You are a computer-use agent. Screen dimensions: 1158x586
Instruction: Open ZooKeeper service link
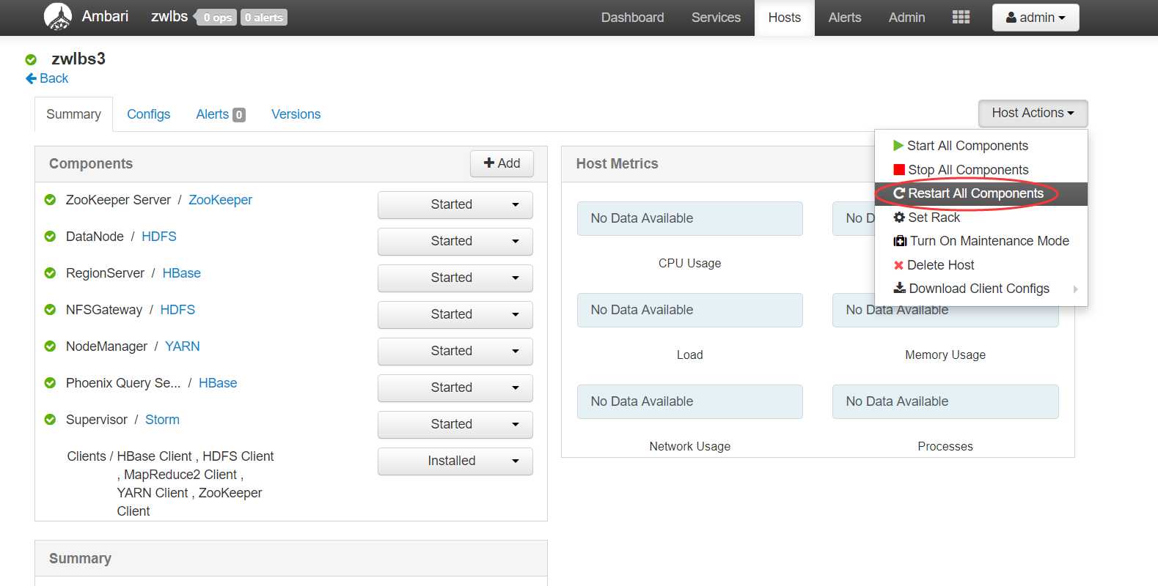(x=220, y=200)
